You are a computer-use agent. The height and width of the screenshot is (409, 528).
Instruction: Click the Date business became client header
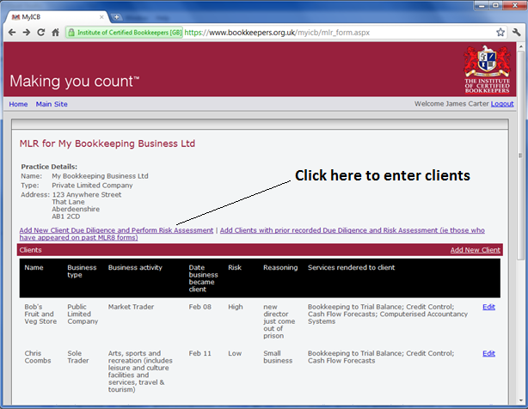tap(203, 278)
